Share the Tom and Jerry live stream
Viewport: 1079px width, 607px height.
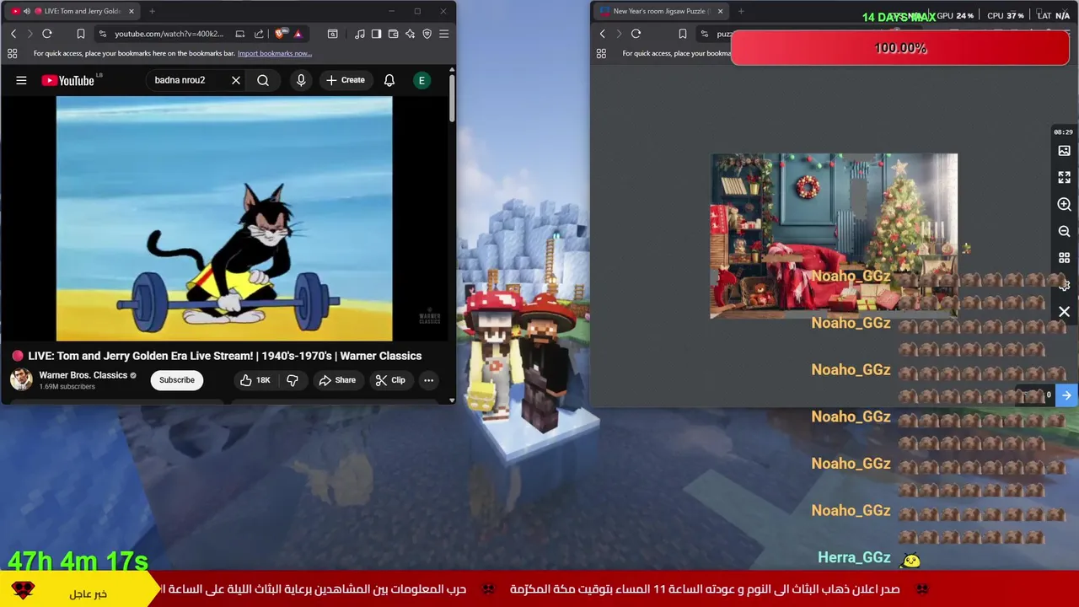tap(337, 380)
